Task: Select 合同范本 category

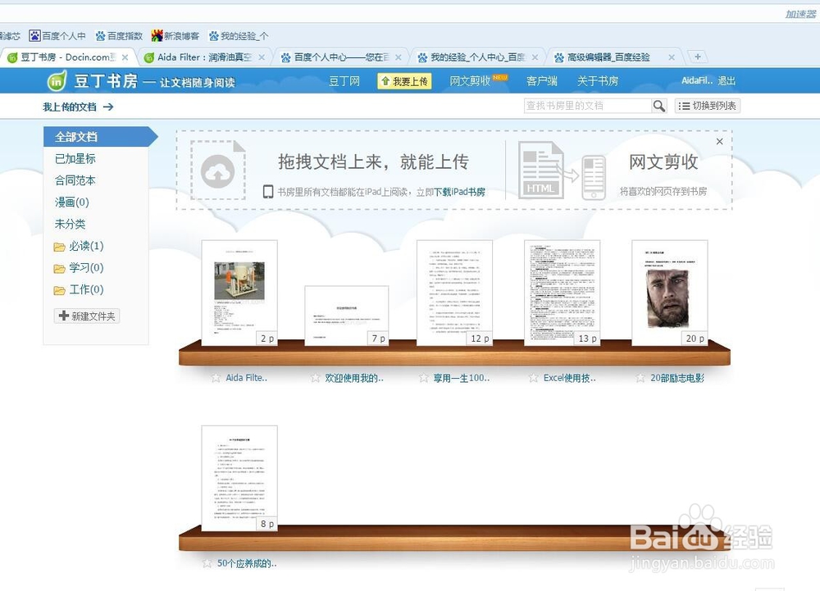Action: click(x=75, y=181)
